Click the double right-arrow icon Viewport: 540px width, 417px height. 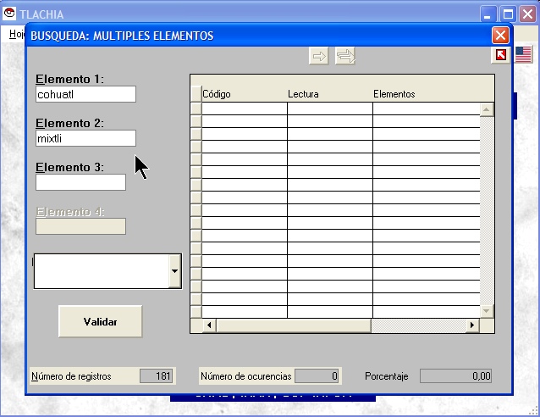pos(345,56)
